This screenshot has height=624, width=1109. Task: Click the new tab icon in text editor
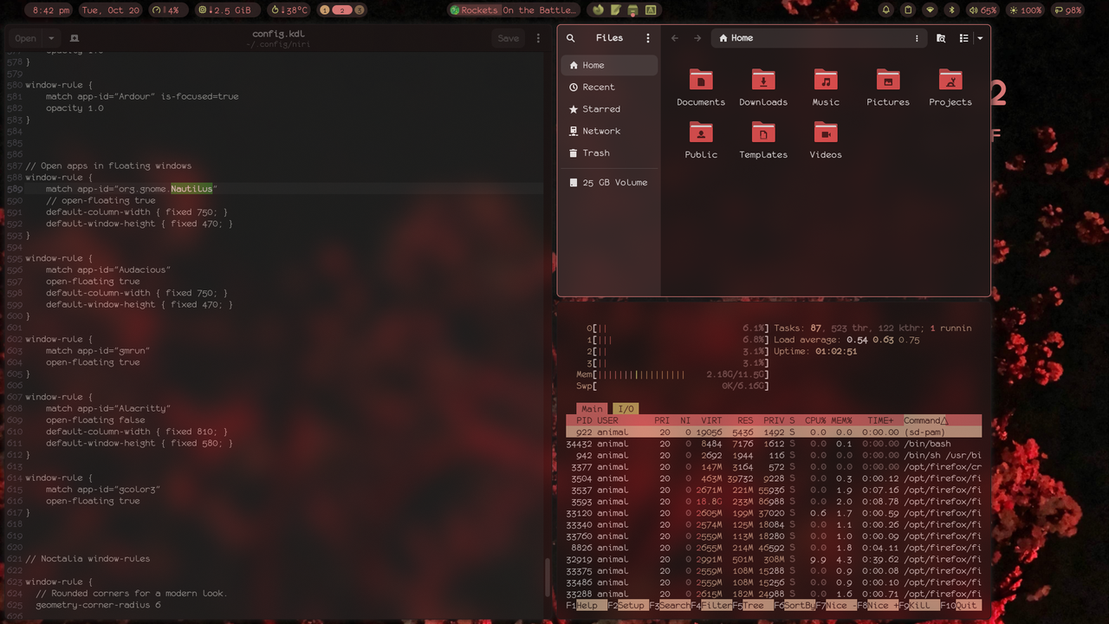(74, 38)
